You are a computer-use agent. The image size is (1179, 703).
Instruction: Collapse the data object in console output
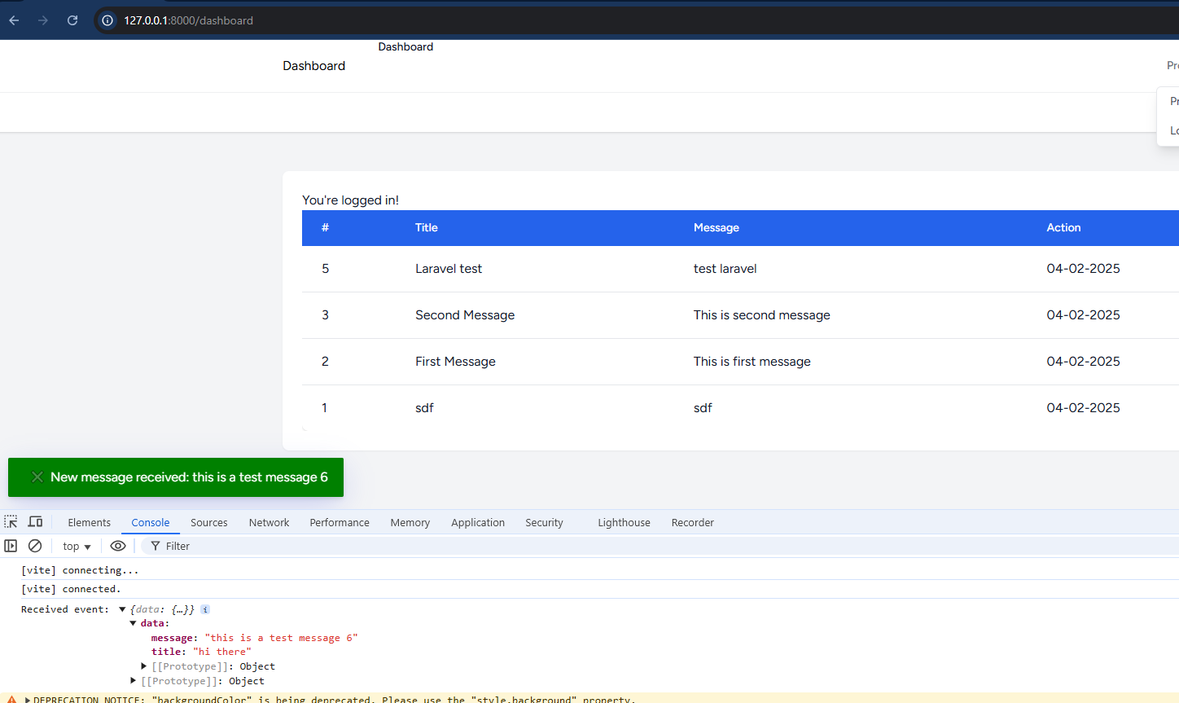coord(133,622)
